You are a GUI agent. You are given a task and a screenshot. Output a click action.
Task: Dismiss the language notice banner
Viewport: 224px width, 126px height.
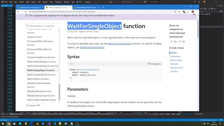pos(194,14)
